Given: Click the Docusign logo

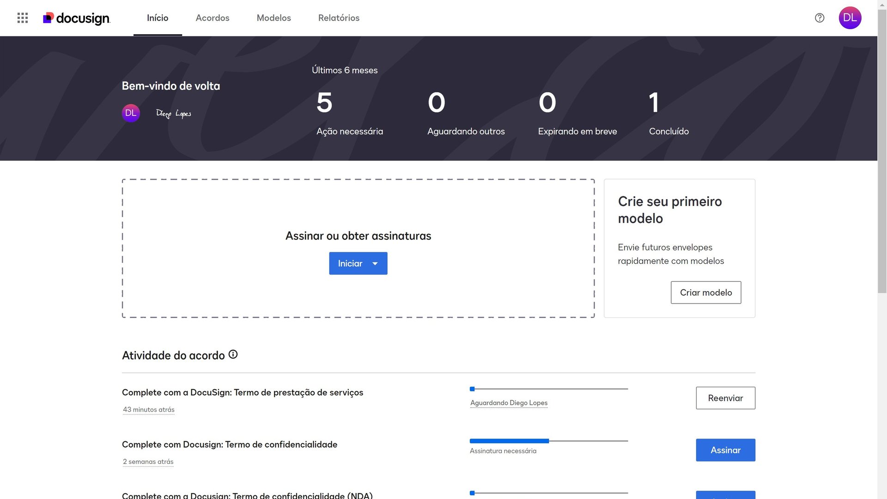Looking at the screenshot, I should [77, 18].
